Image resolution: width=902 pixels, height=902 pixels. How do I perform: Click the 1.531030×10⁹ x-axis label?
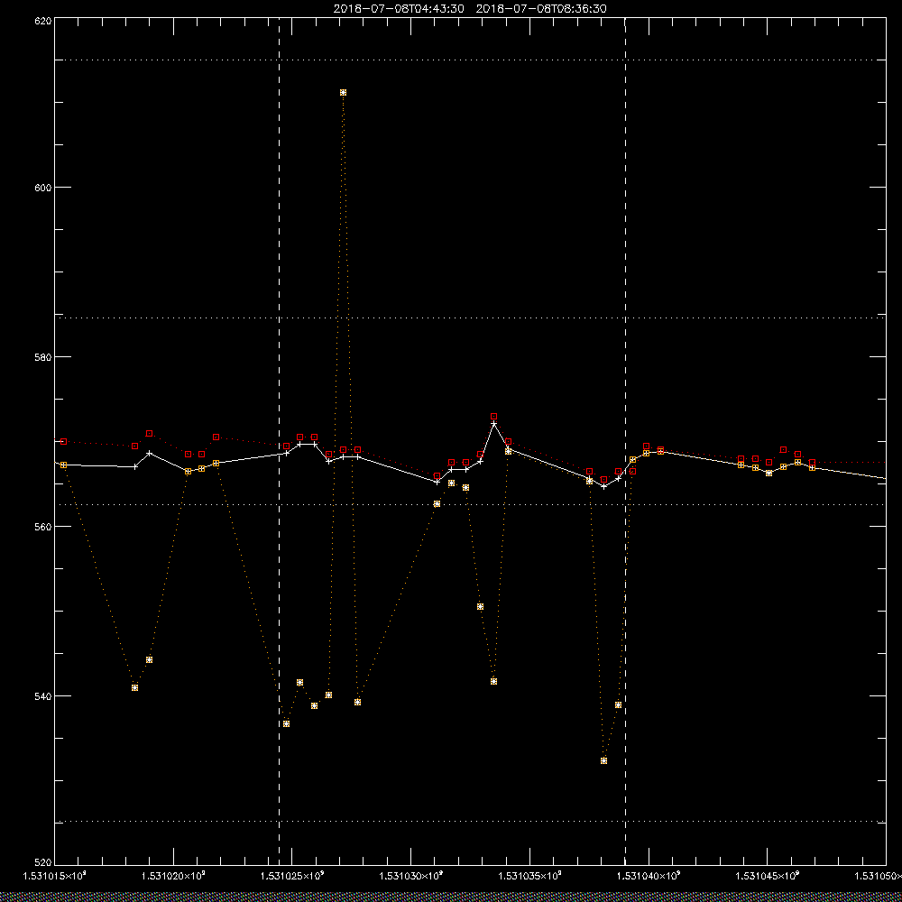[x=410, y=876]
